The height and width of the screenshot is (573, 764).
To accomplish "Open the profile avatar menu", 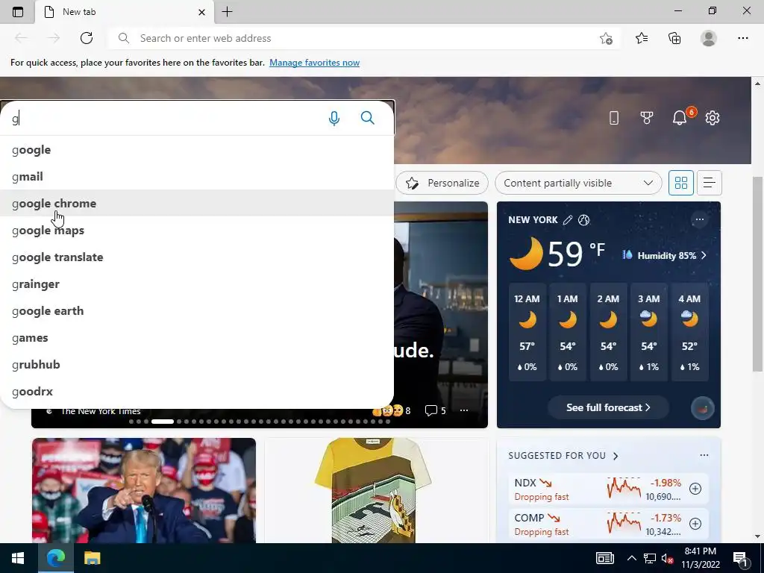I will tap(709, 38).
